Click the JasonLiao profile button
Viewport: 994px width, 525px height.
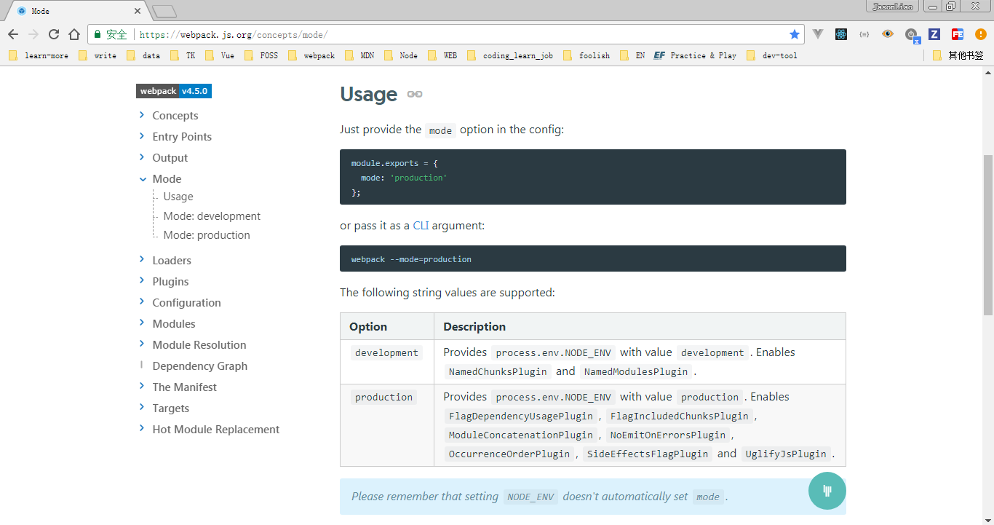point(892,6)
